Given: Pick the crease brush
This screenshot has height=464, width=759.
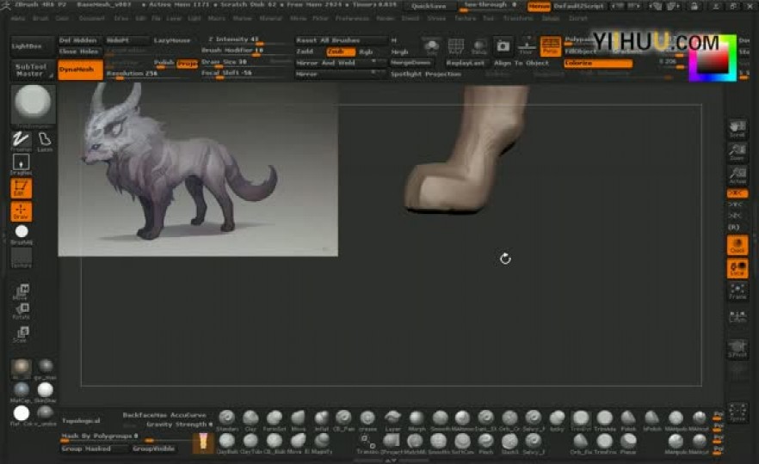Looking at the screenshot, I should click(x=368, y=419).
